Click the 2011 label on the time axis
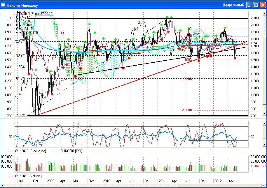This screenshot has width=267, height=188. click(x=162, y=181)
